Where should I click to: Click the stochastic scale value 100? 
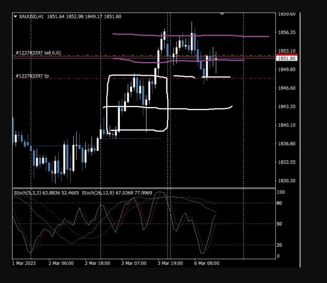(280, 192)
